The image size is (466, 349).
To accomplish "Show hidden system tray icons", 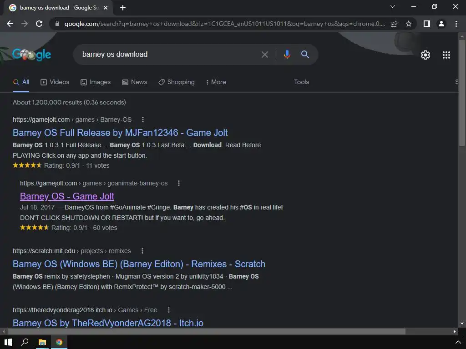I will click(458, 342).
